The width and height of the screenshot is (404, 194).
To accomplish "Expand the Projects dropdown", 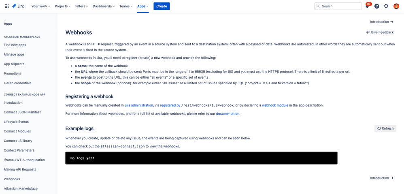I will pyautogui.click(x=63, y=6).
